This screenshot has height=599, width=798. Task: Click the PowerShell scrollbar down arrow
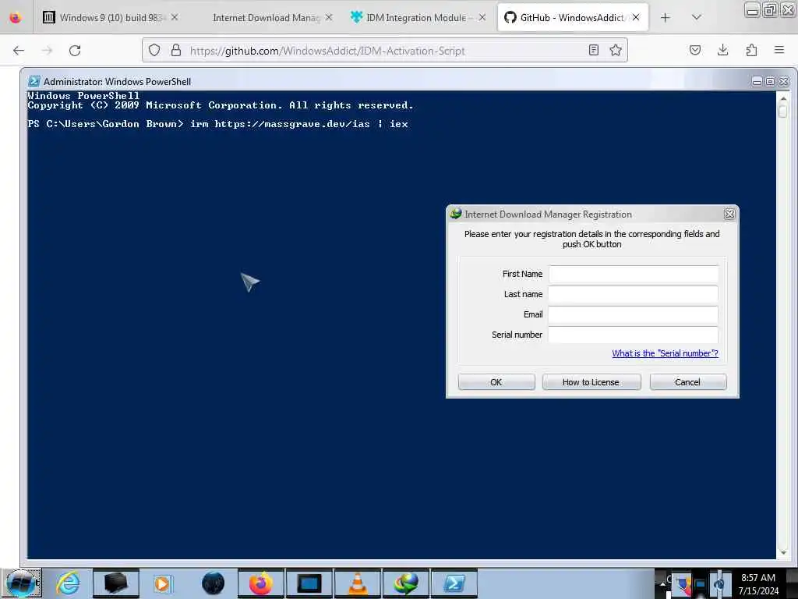coord(782,553)
